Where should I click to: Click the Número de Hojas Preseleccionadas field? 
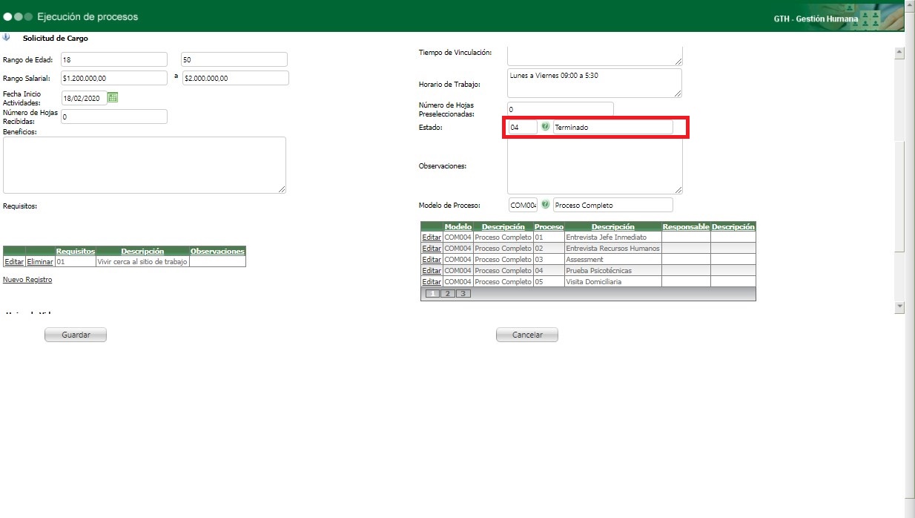[561, 109]
